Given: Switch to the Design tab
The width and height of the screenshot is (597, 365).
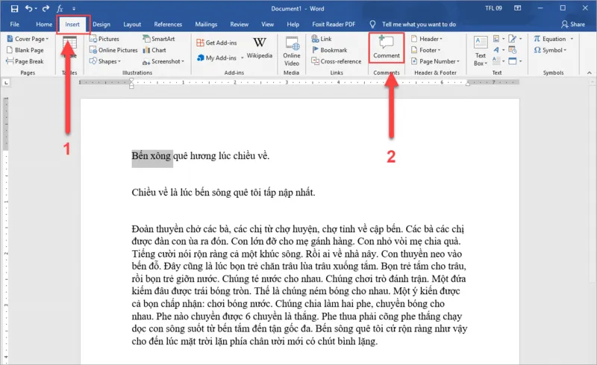Looking at the screenshot, I should (101, 25).
